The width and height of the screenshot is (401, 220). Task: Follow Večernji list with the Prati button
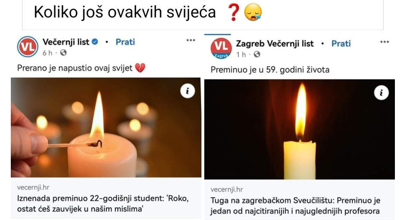point(125,42)
